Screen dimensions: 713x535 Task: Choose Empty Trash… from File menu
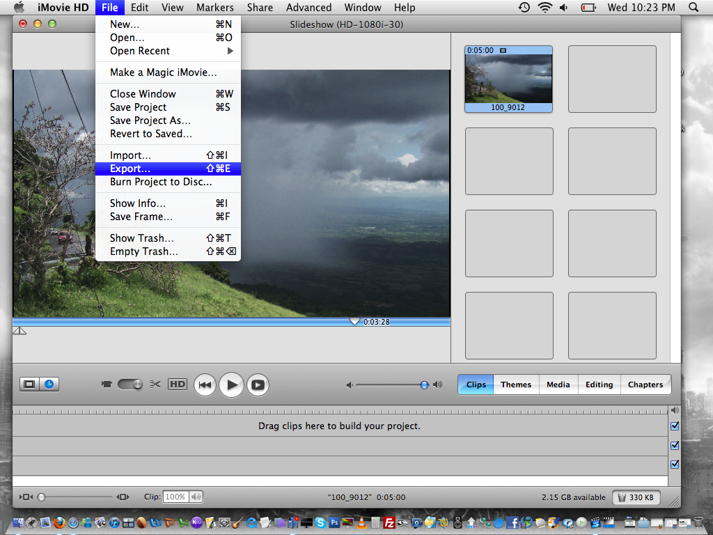click(168, 251)
